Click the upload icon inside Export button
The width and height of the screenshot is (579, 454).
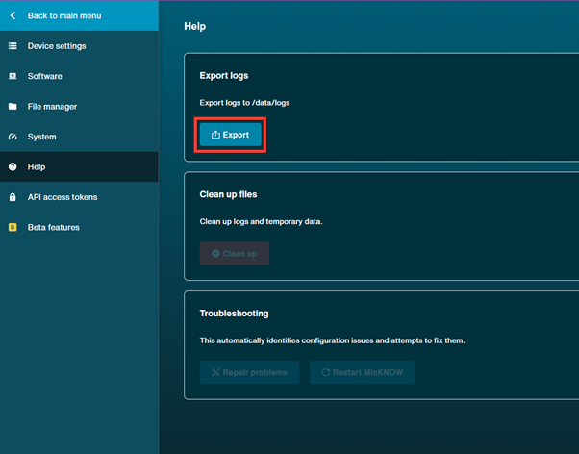tap(215, 136)
